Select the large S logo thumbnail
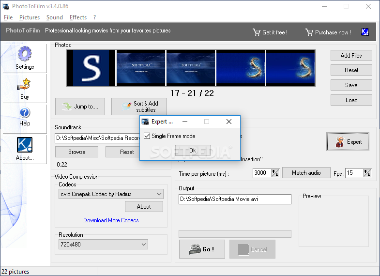Viewport: 380px width, 276px height. pyautogui.click(x=91, y=68)
